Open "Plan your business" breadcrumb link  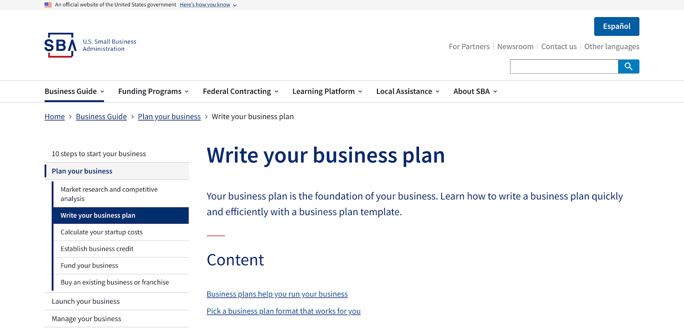(x=169, y=116)
